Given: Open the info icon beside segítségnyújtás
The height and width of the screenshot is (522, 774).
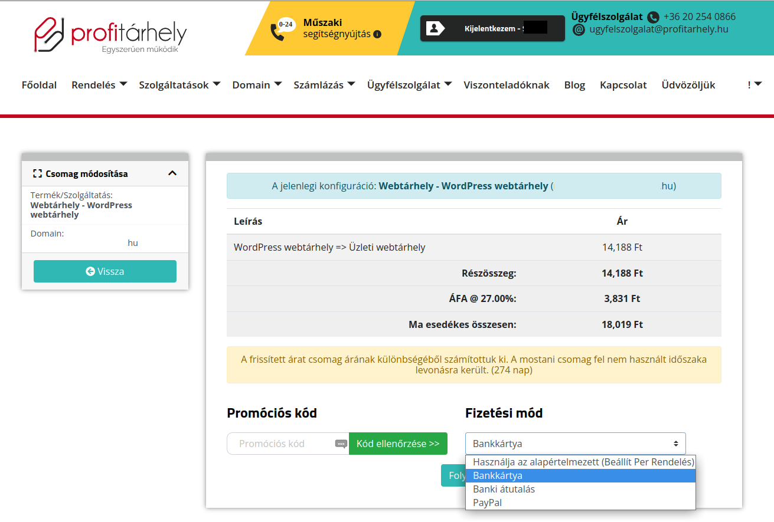Looking at the screenshot, I should (x=377, y=34).
